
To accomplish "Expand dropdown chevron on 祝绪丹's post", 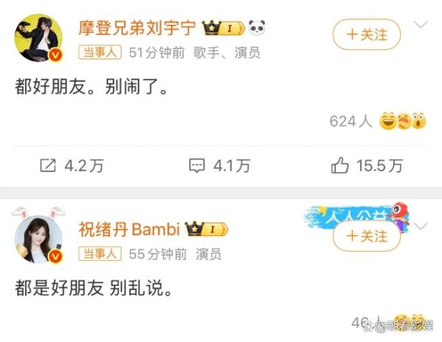I will pyautogui.click(x=421, y=226).
